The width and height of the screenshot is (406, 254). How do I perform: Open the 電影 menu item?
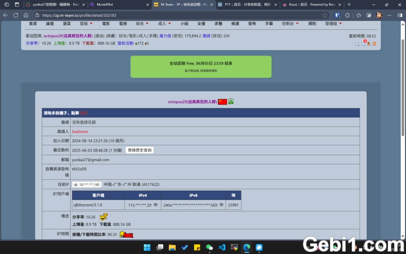(x=106, y=23)
